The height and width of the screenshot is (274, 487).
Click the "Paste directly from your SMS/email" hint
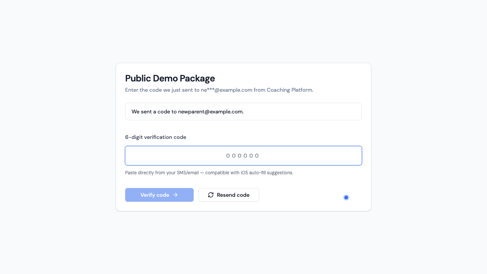pos(162,173)
